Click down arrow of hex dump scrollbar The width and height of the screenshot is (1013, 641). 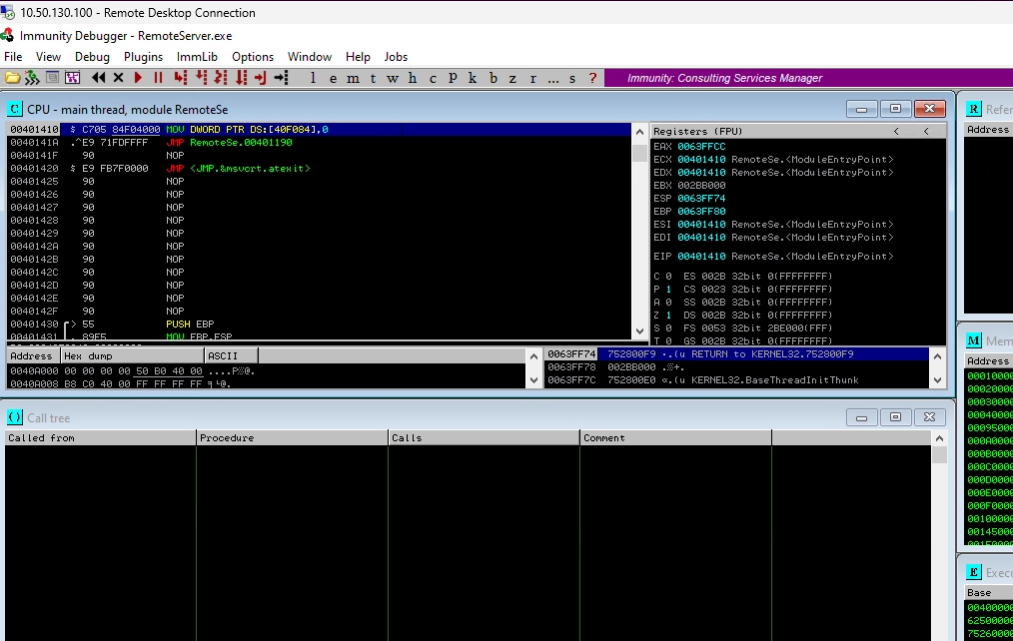coord(533,380)
